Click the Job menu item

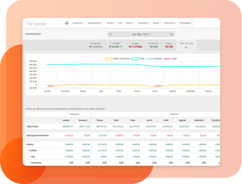[120, 23]
